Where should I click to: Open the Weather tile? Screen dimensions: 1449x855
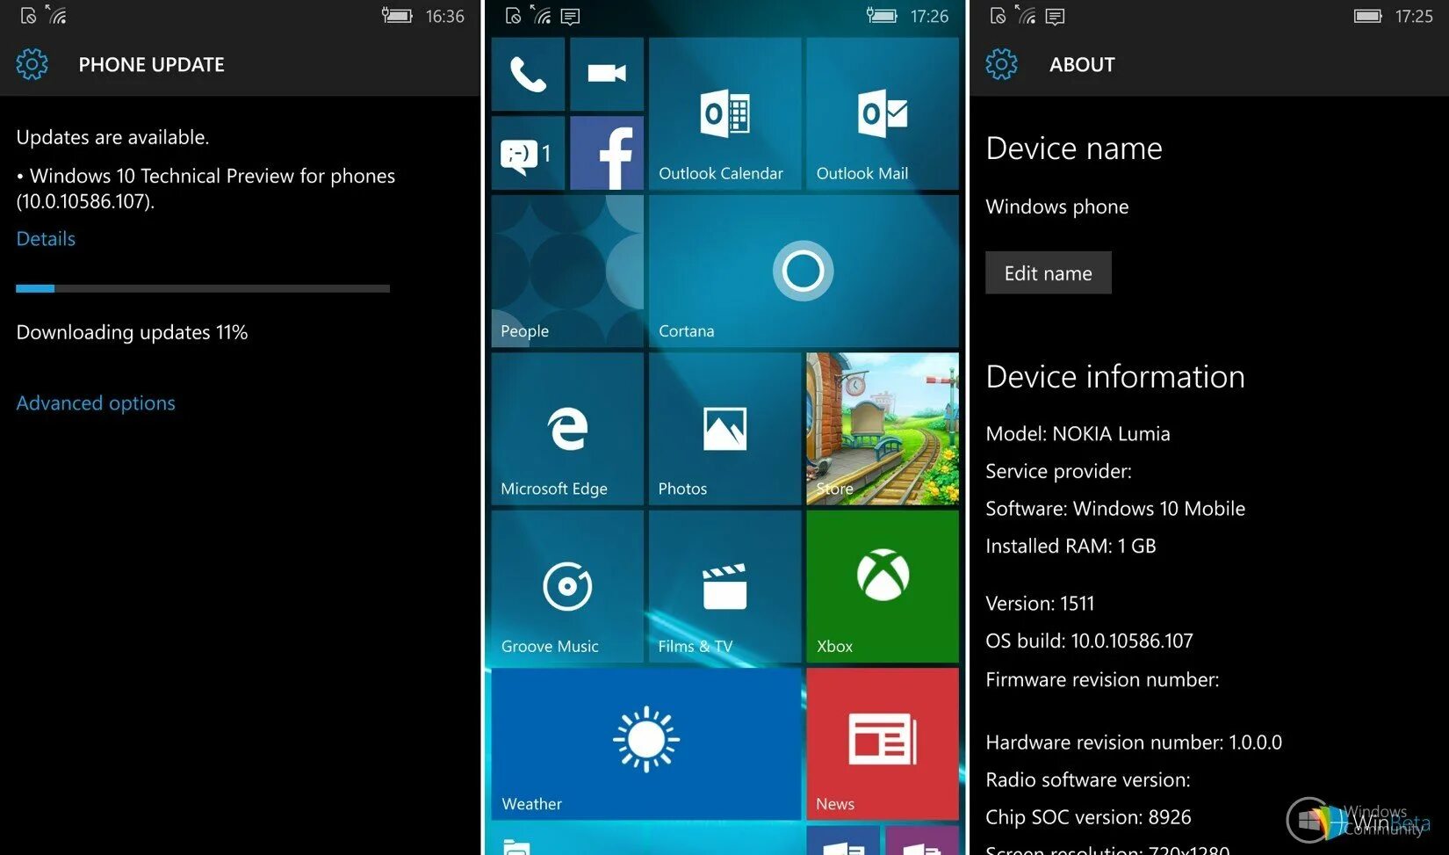pyautogui.click(x=646, y=744)
